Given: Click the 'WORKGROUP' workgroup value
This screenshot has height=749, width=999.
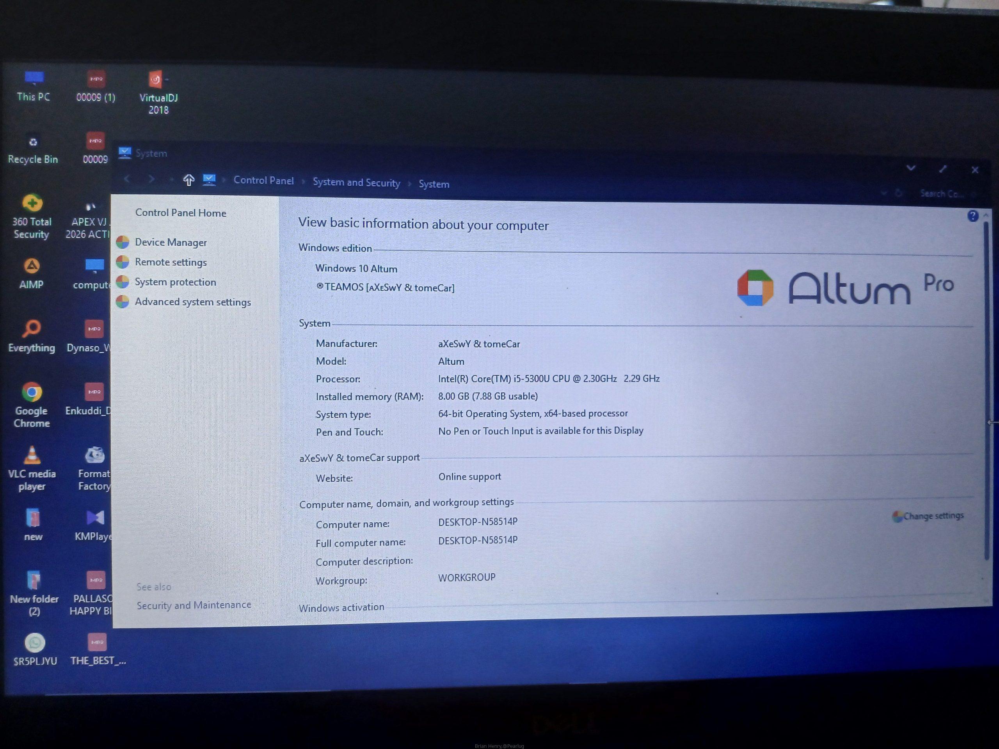Looking at the screenshot, I should 467,577.
